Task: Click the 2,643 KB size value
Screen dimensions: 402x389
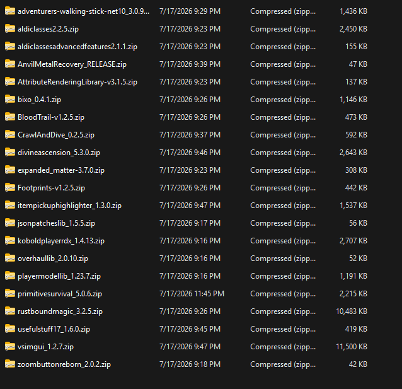Action: point(353,152)
